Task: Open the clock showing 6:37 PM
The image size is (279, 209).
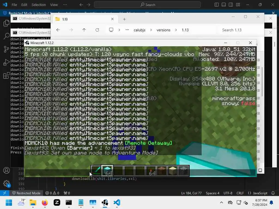Action: coord(260,202)
